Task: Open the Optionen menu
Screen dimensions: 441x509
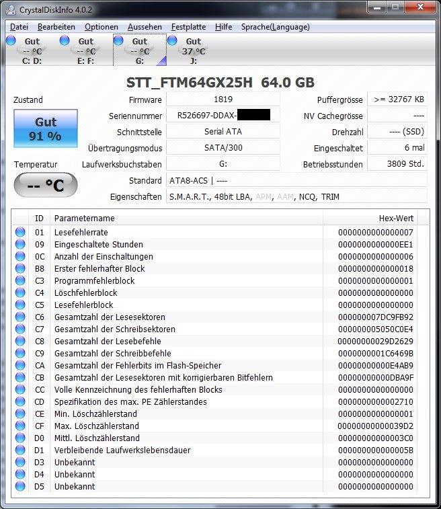Action: click(102, 27)
